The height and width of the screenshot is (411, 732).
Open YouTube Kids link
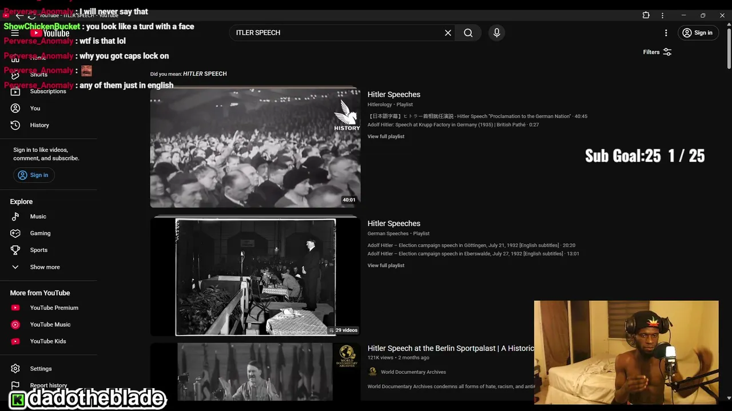click(x=49, y=341)
